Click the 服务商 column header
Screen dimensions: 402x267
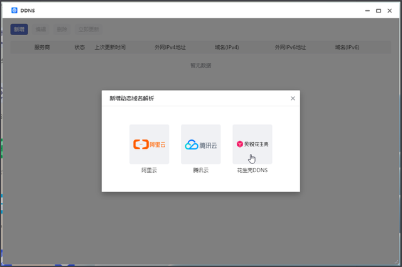[42, 47]
